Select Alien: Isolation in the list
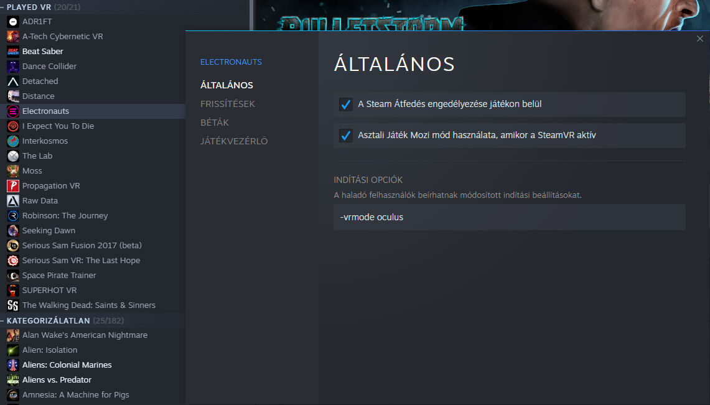The width and height of the screenshot is (710, 405). tap(50, 350)
